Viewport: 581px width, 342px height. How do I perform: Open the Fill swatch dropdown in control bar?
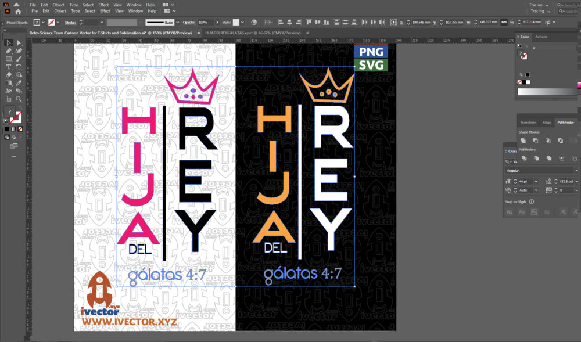click(43, 23)
